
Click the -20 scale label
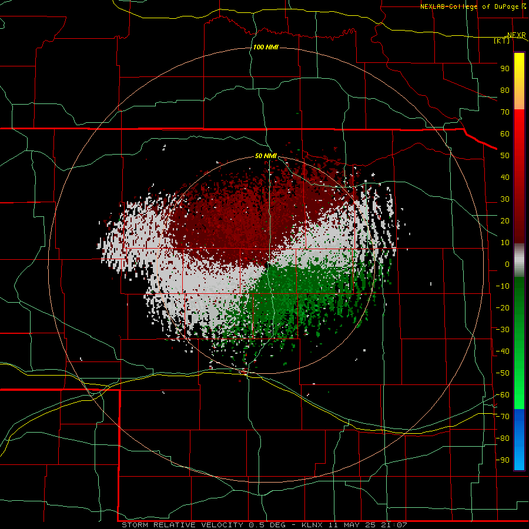(503, 307)
